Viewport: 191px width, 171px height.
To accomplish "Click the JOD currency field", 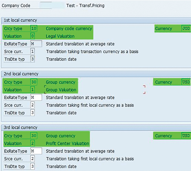I will [186, 28].
